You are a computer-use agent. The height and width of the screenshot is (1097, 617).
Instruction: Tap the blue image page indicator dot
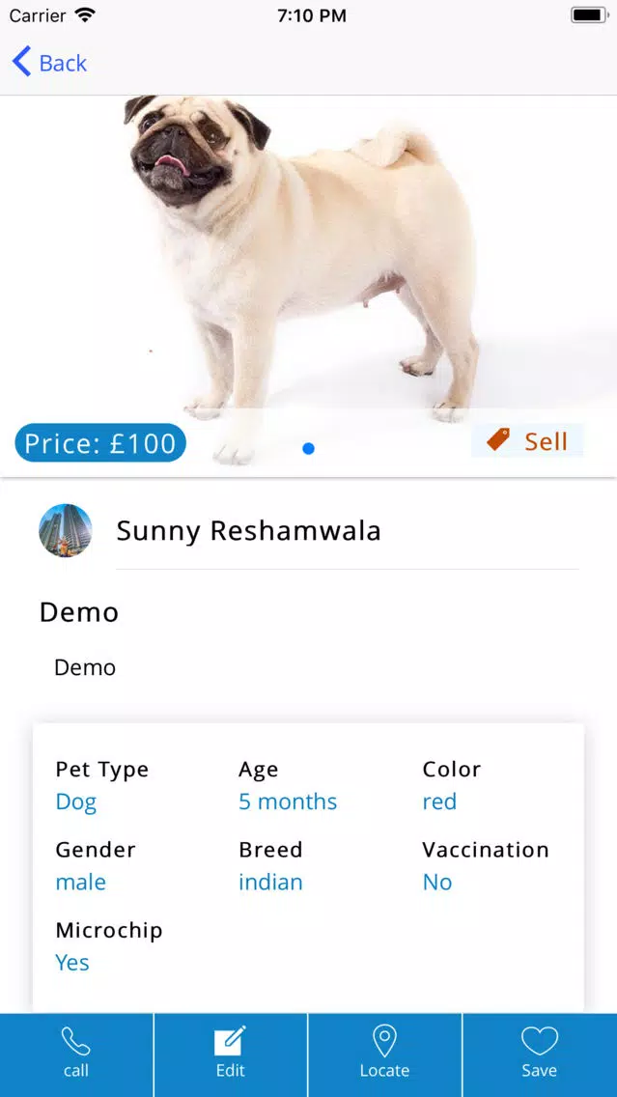coord(309,448)
